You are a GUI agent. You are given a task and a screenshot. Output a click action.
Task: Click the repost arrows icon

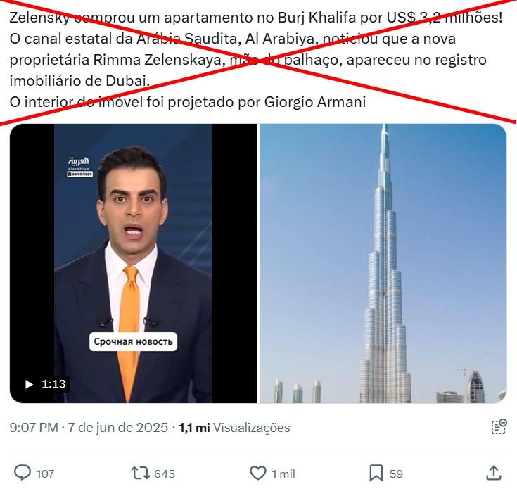tap(140, 474)
